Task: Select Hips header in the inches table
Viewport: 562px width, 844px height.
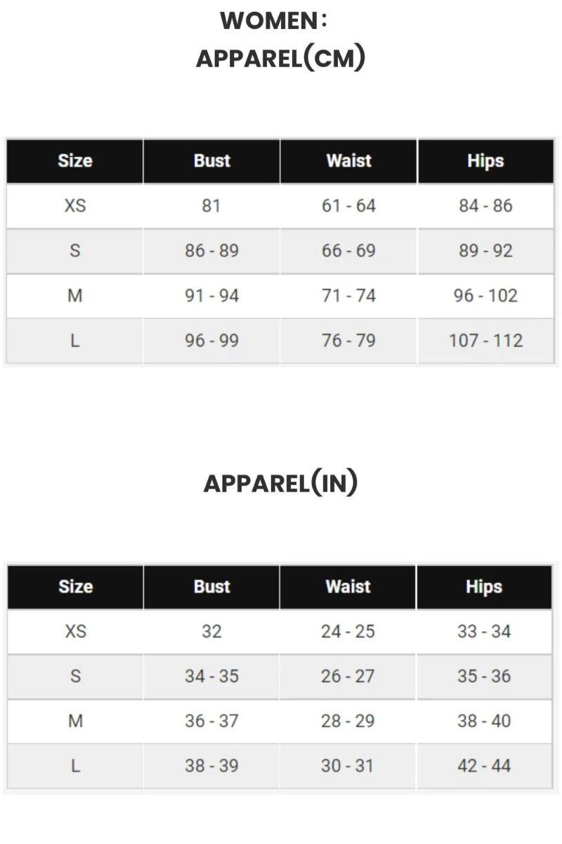Action: tap(484, 587)
